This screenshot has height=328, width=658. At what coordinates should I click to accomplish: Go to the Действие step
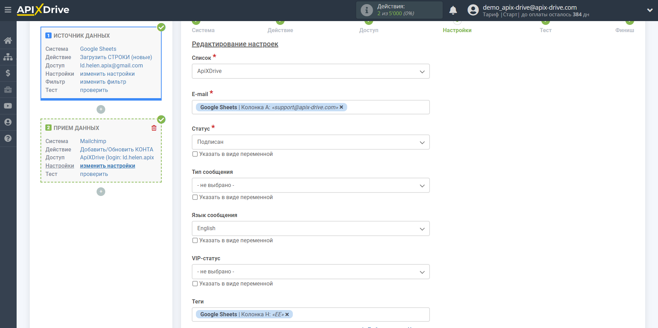pos(280,30)
